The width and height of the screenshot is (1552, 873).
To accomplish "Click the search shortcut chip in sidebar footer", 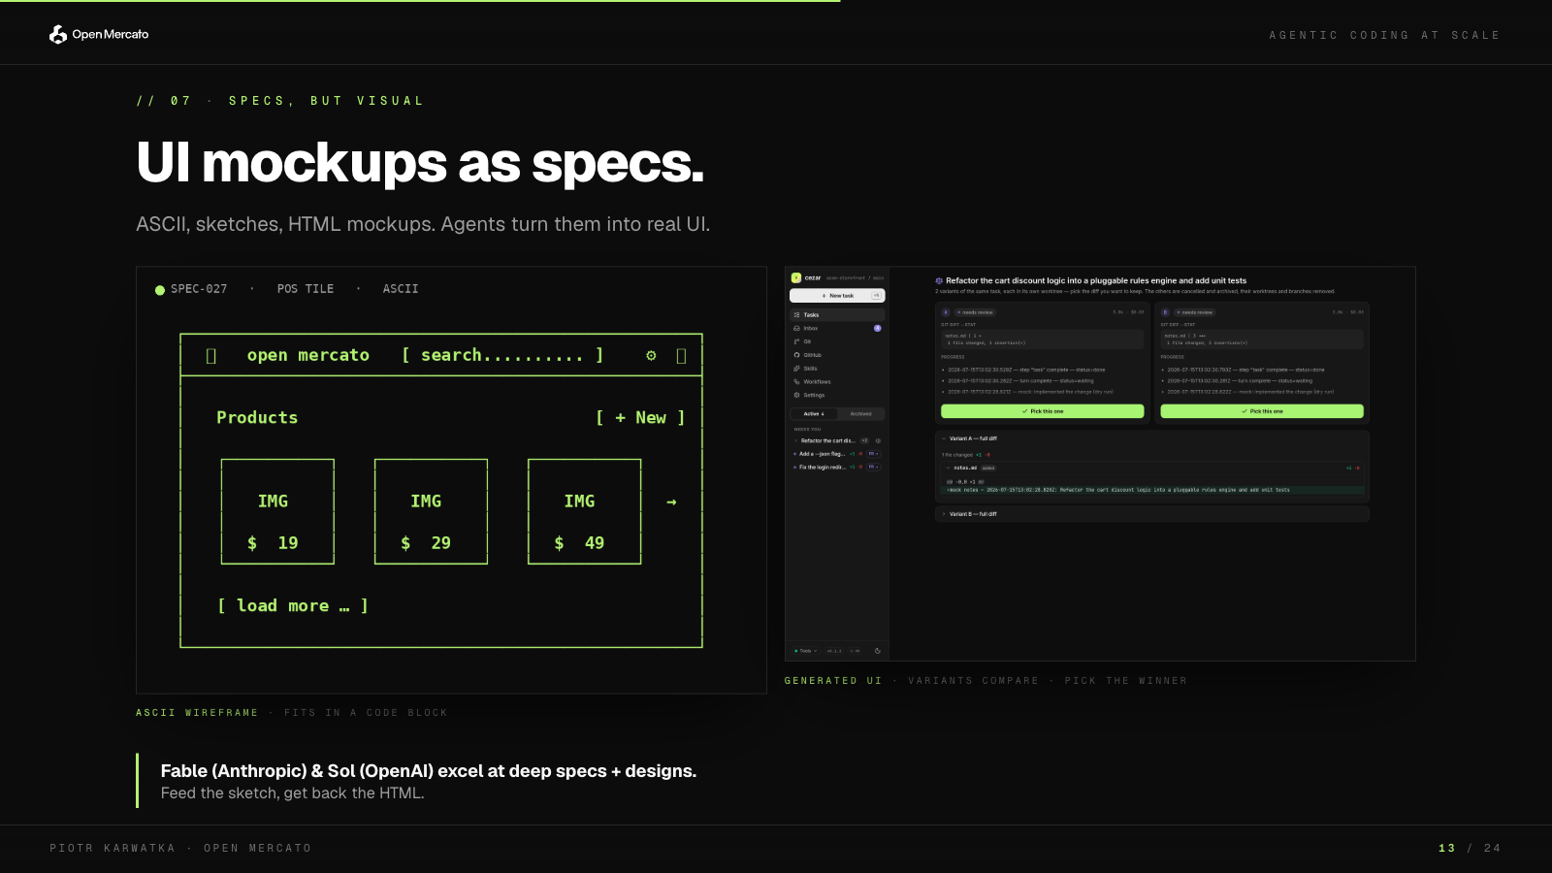I will click(855, 651).
